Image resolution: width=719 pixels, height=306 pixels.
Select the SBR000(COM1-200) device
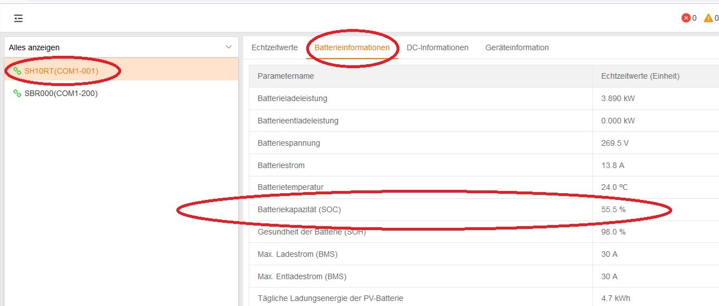click(x=61, y=93)
